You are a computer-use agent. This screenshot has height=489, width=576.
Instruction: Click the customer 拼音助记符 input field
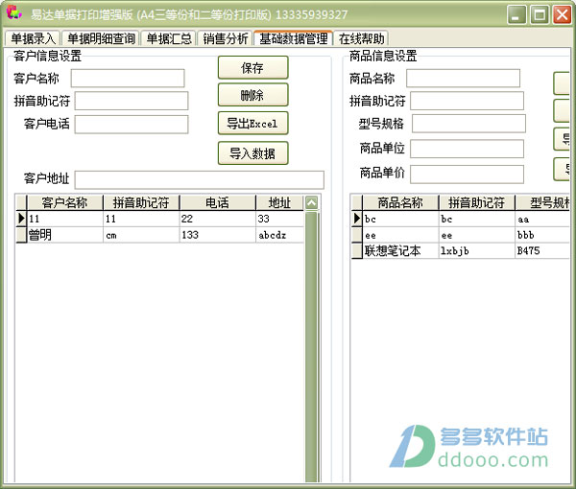132,101
